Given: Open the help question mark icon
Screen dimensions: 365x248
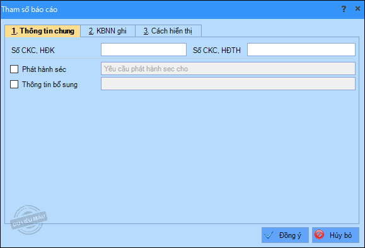Looking at the screenshot, I should coord(344,9).
